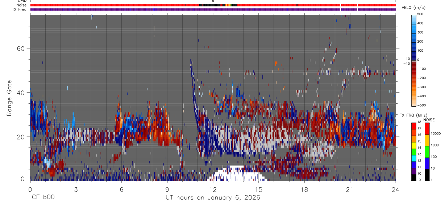Click the x-axis tick label 18

tap(304, 189)
